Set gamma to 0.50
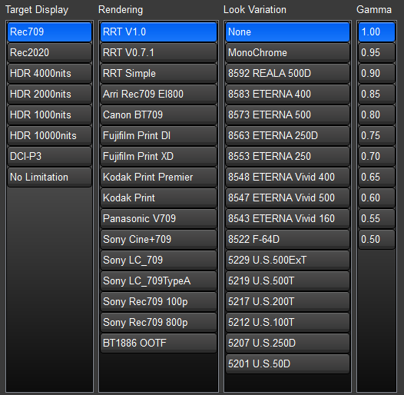 click(376, 240)
